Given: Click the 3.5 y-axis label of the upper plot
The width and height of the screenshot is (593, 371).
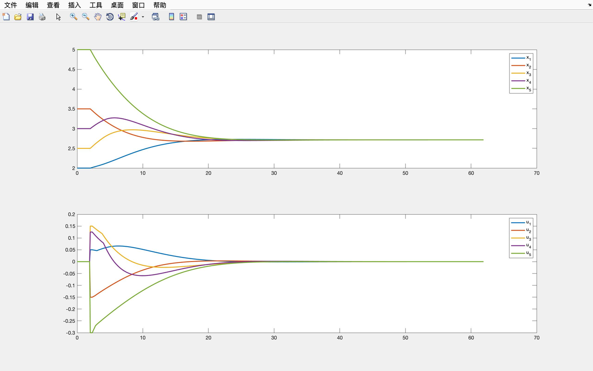Looking at the screenshot, I should point(71,109).
